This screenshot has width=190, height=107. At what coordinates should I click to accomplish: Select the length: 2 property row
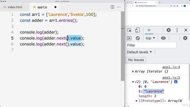click(x=147, y=96)
